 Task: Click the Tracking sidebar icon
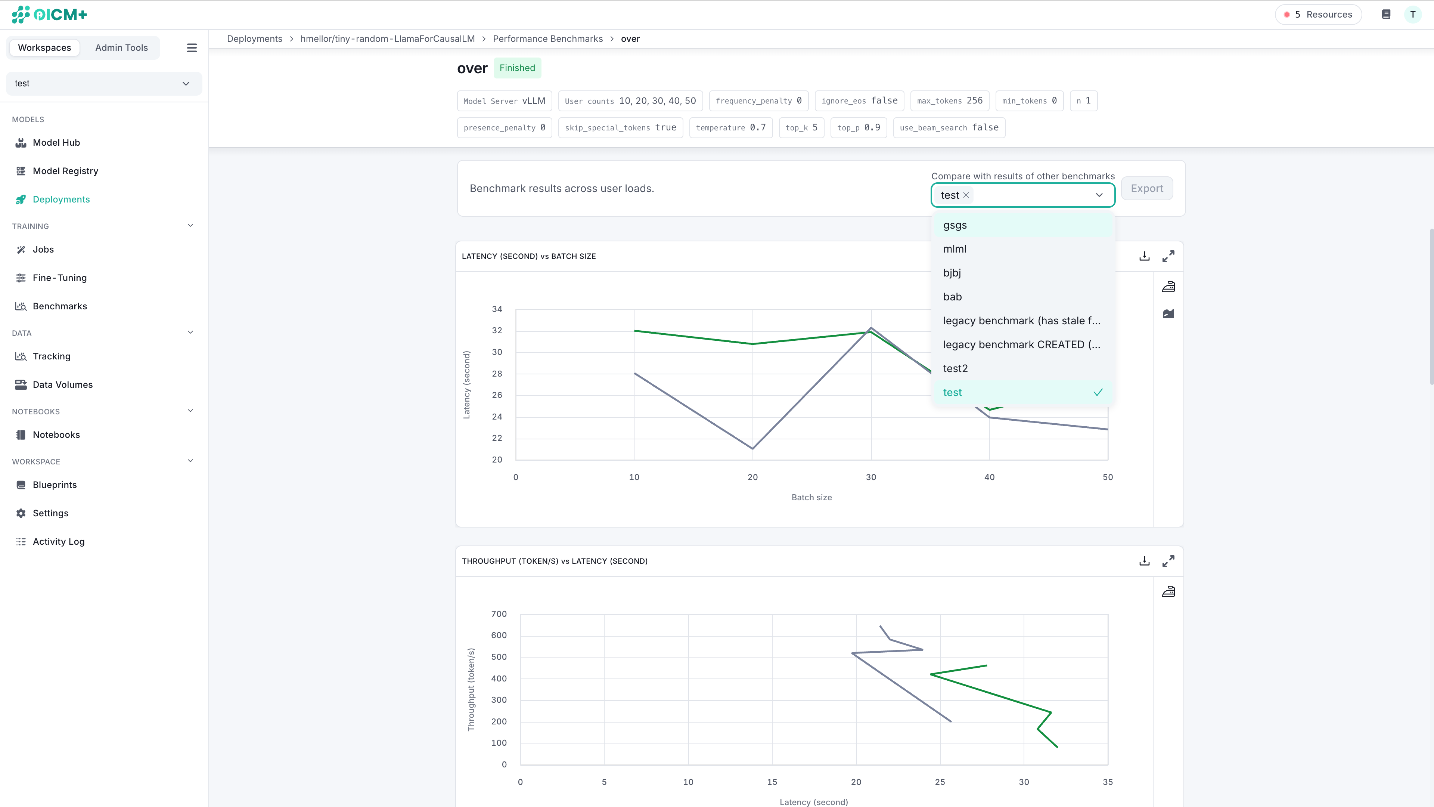(x=21, y=356)
